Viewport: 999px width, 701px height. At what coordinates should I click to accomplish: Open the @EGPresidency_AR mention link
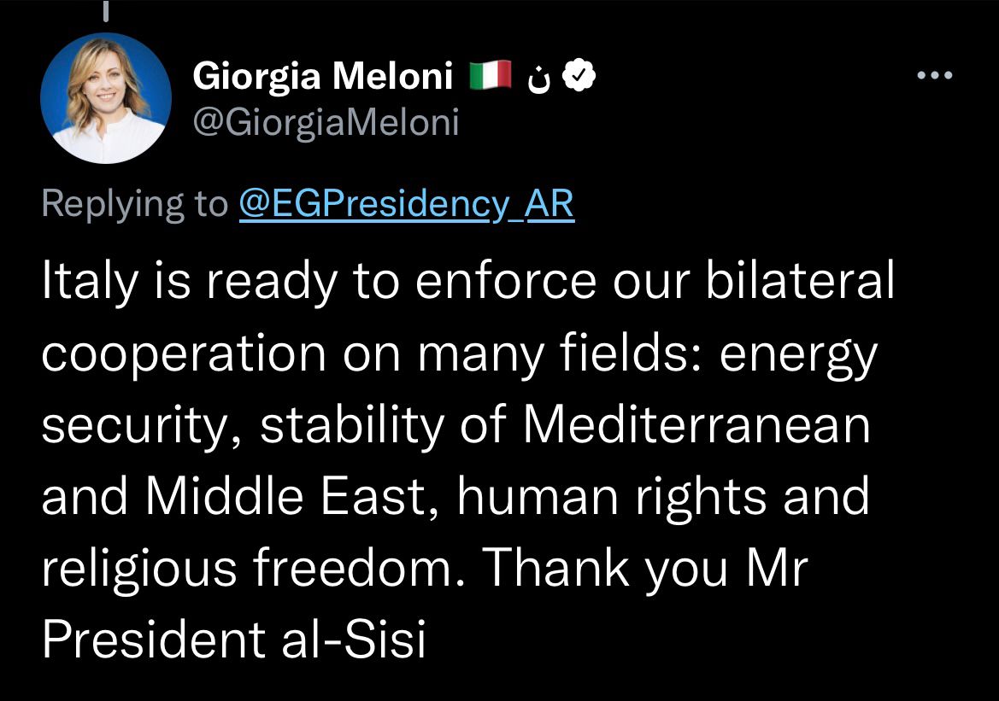pos(407,204)
